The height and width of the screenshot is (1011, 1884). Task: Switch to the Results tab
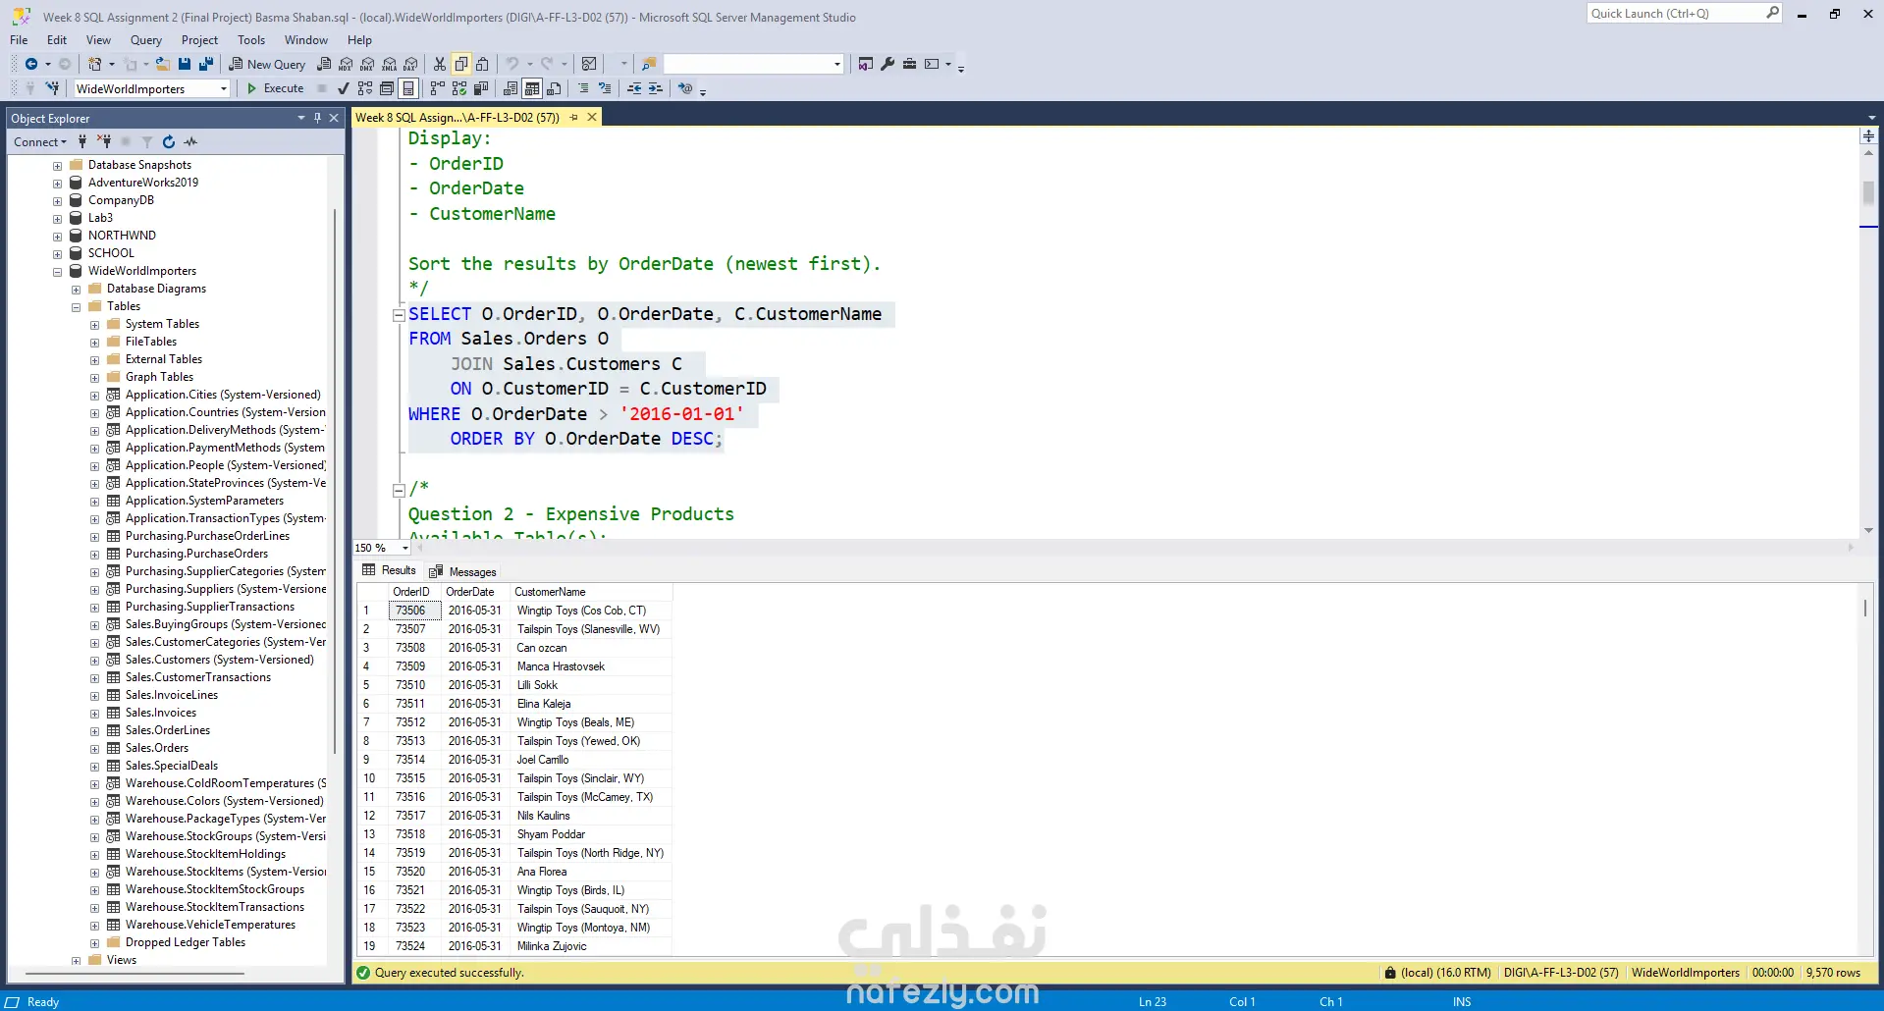click(x=389, y=570)
